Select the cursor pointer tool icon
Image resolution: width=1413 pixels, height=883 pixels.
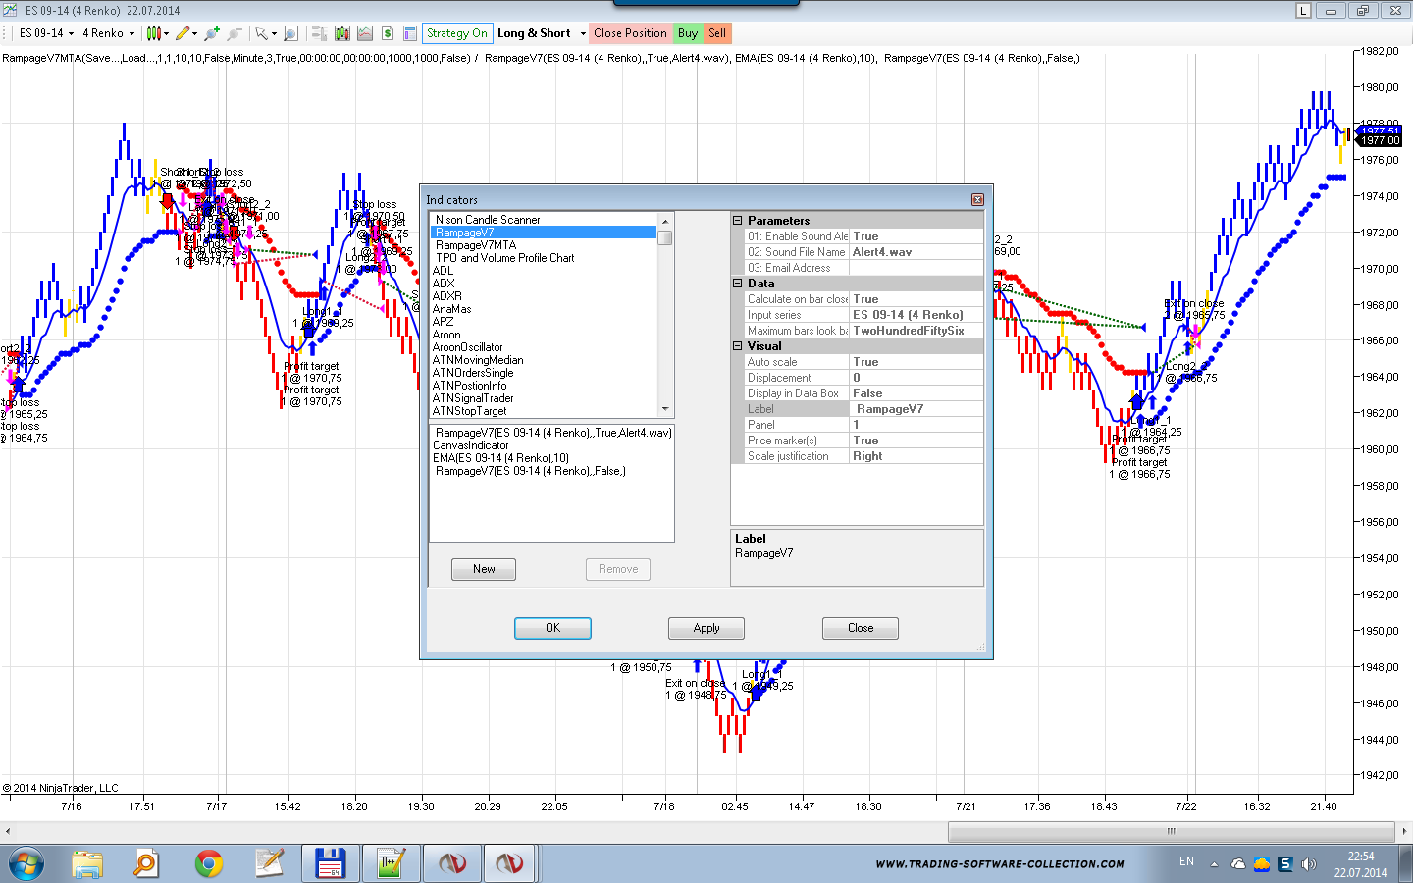[261, 33]
